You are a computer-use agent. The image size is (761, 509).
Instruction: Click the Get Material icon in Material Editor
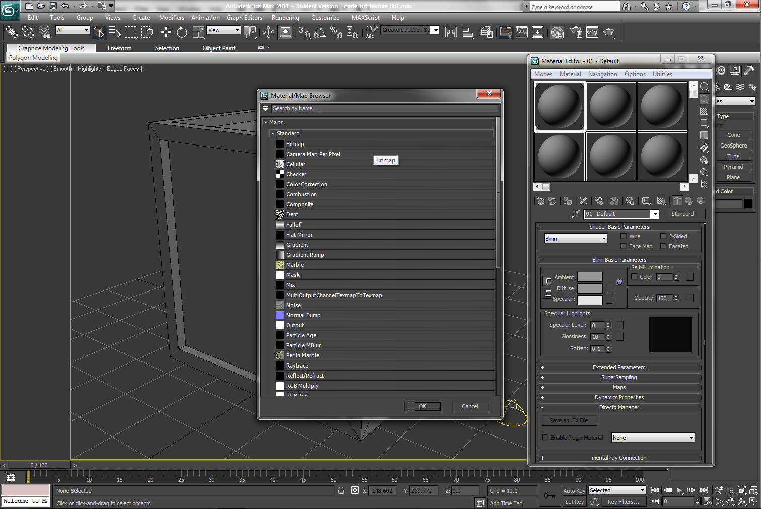coord(540,201)
